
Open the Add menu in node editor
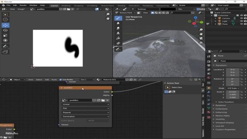point(47,80)
